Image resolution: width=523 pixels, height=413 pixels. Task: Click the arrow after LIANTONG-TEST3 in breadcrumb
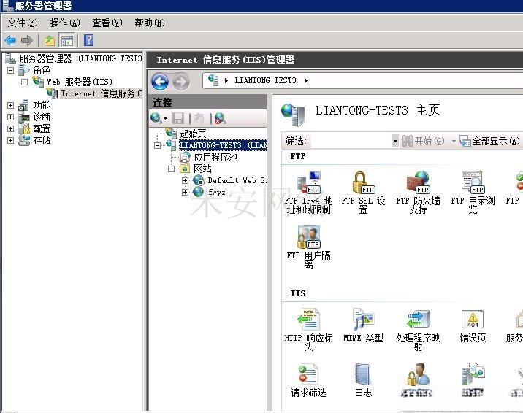click(x=305, y=80)
